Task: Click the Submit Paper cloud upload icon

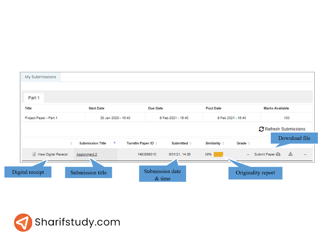Action: [278, 154]
